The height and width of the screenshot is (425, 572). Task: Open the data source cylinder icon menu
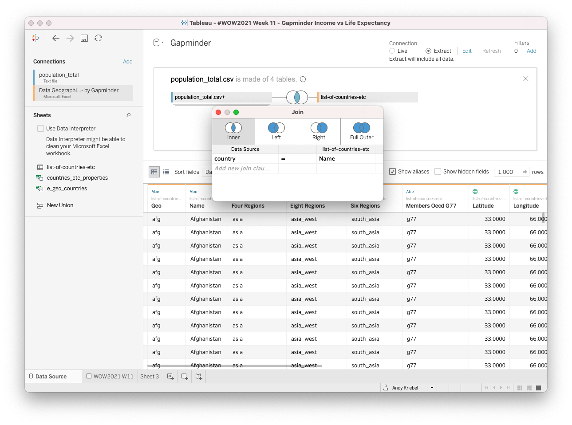158,43
